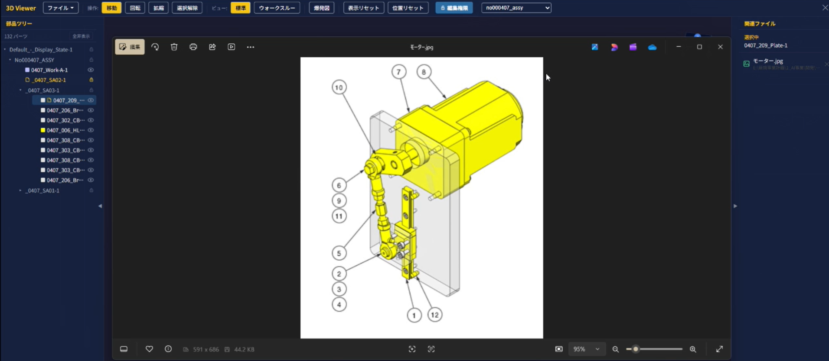Show file info with the info icon
The width and height of the screenshot is (829, 361).
(168, 349)
